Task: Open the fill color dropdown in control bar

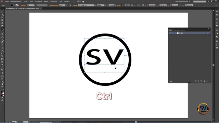Action: (x=14, y=5)
